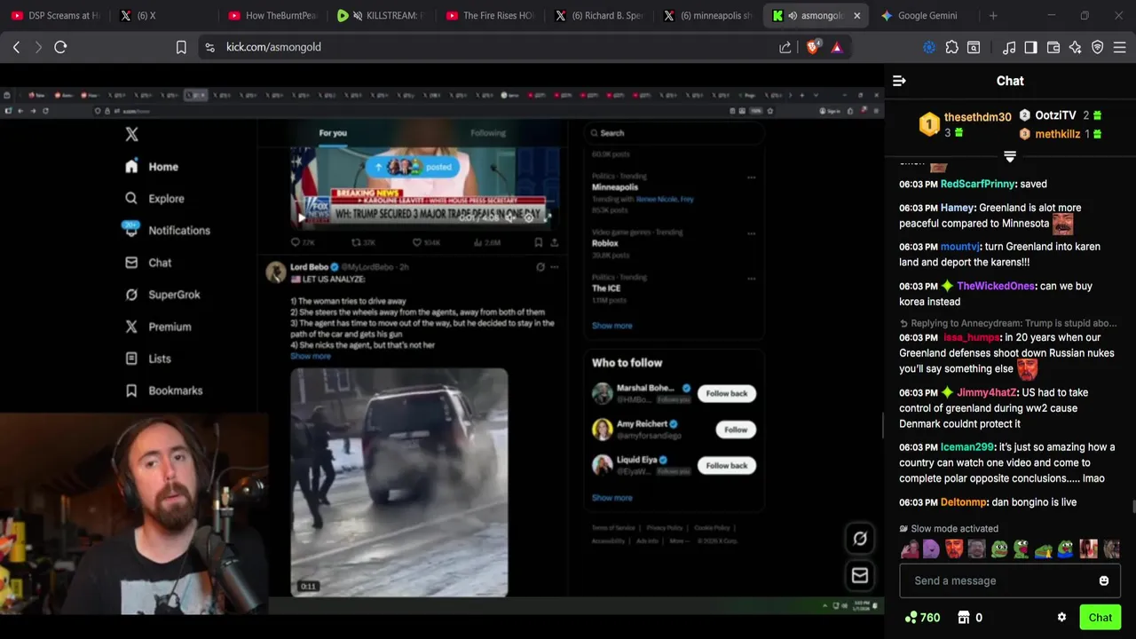Switch to Richard B. Spencer X tab
The height and width of the screenshot is (639, 1136).
(x=599, y=15)
